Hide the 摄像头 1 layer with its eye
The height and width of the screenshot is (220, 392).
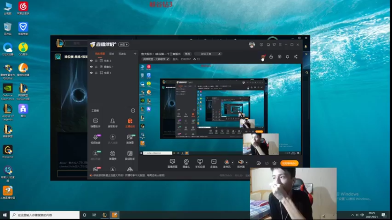[91, 66]
